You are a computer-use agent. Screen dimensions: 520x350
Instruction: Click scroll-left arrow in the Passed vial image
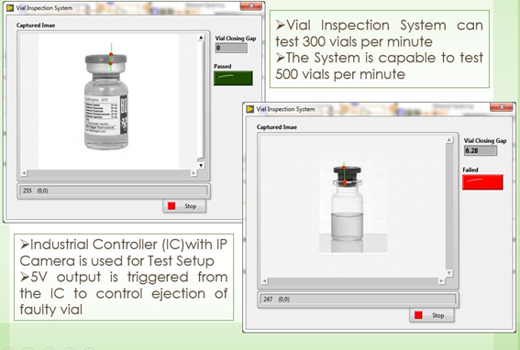[x=24, y=173]
